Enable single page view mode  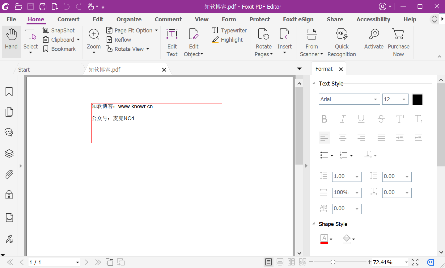[269, 262]
